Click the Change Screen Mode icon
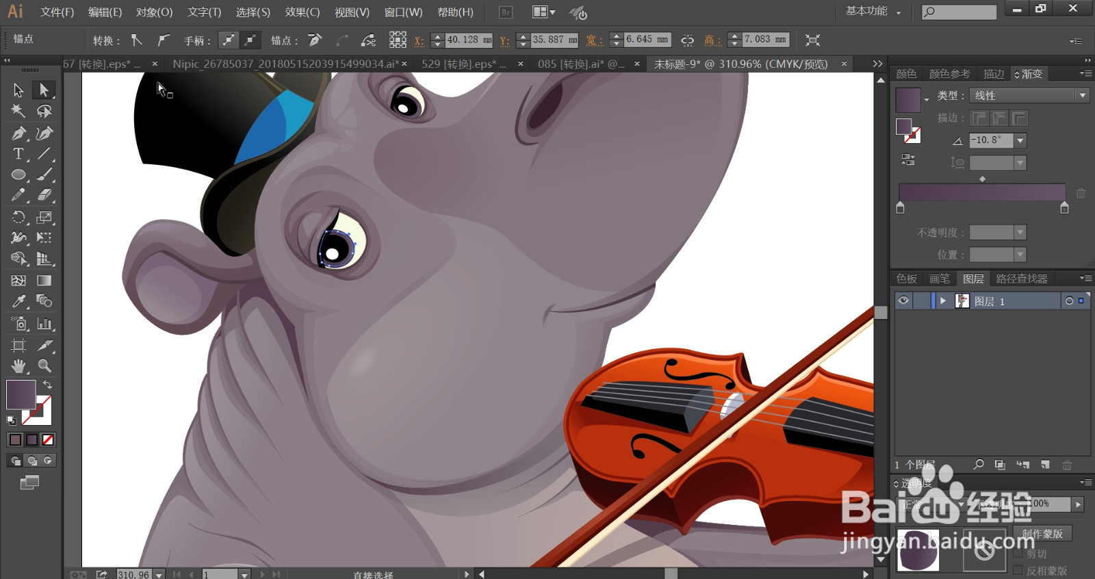The image size is (1095, 579). 29,483
